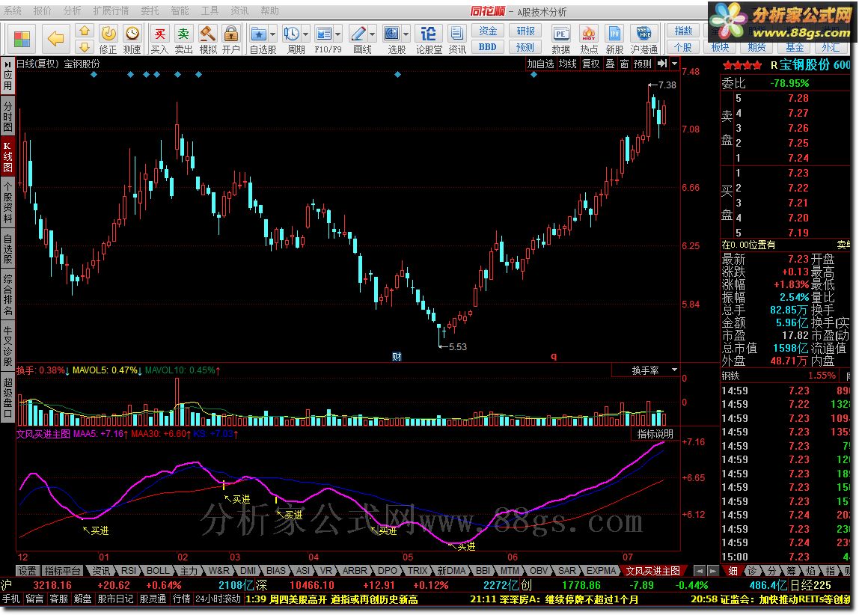859x615 pixels.
Task: Click the 买入 buy icon
Action: [159, 34]
